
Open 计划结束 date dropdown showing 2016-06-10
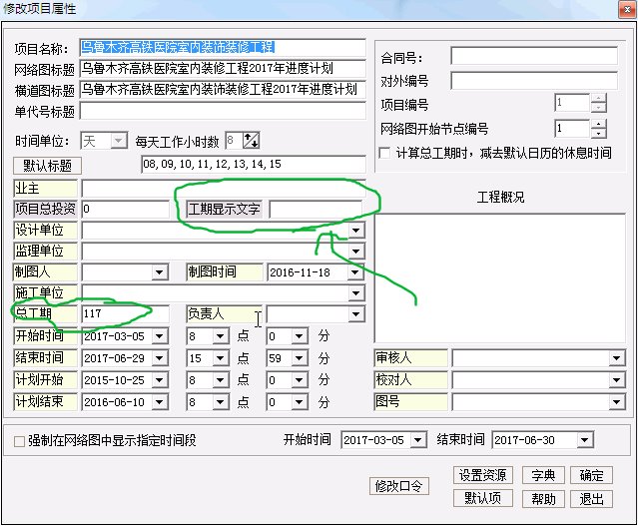tap(160, 402)
